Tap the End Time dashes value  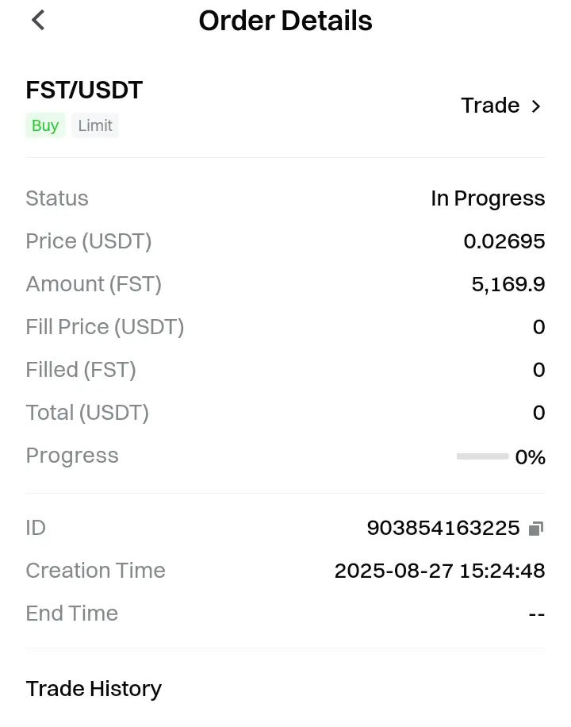[537, 614]
